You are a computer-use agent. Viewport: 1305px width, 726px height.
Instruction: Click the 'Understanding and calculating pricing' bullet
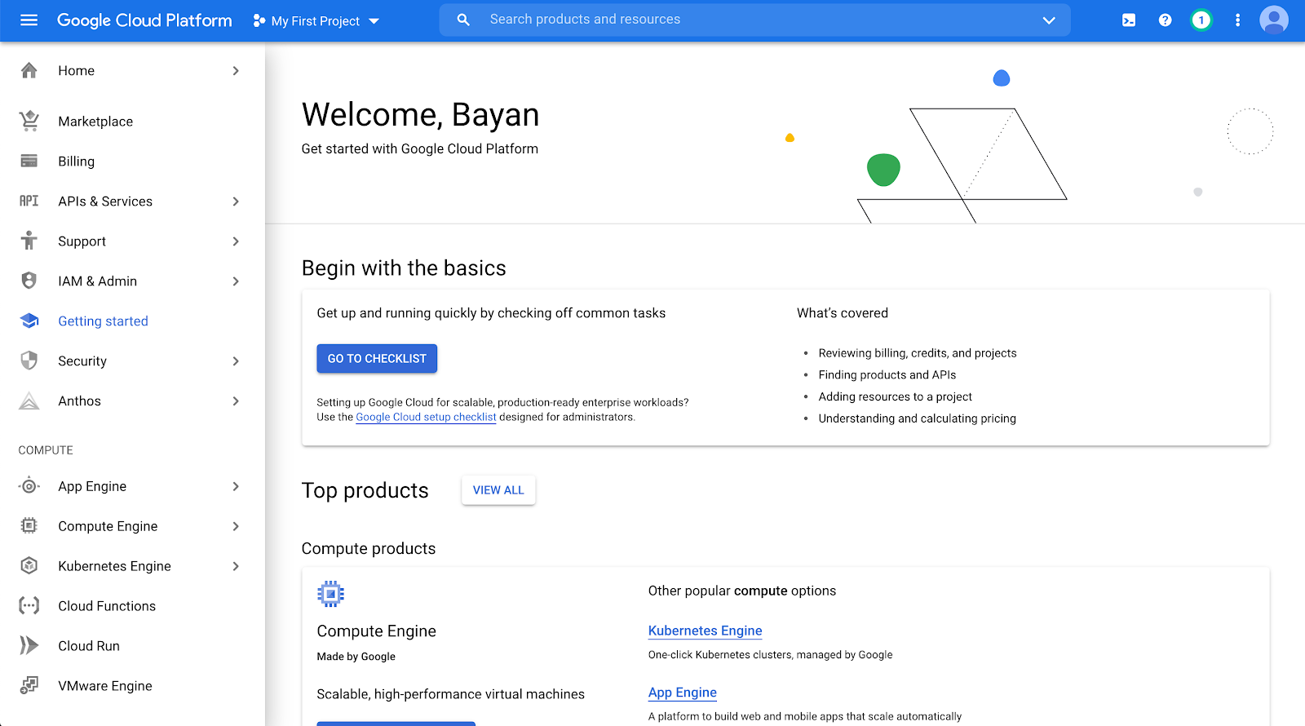[918, 418]
